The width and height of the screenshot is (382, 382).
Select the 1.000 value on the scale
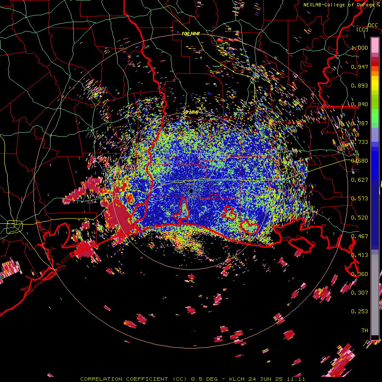(x=360, y=48)
